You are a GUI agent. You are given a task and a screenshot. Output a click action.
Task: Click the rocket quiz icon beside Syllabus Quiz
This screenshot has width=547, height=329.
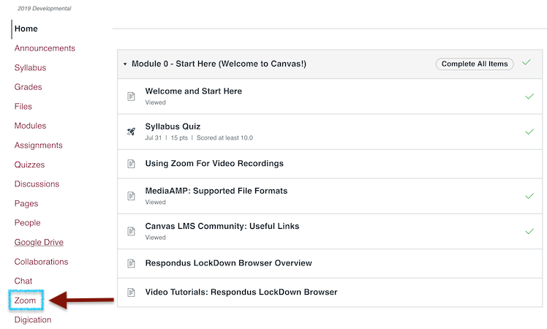click(131, 132)
